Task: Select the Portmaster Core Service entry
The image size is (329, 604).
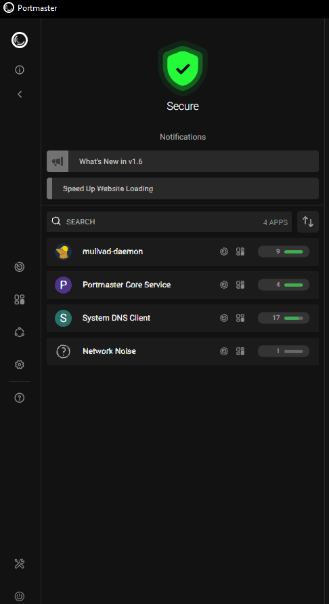Action: point(183,285)
